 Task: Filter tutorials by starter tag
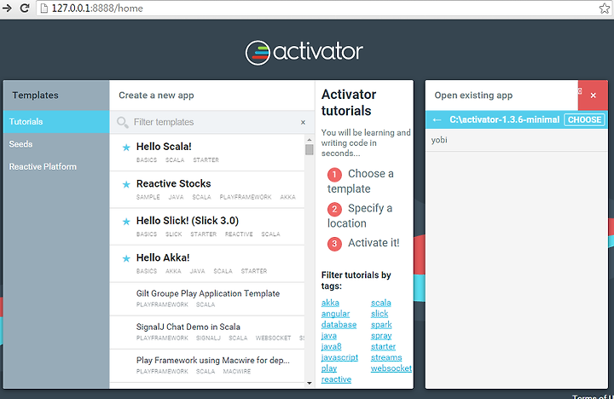(x=383, y=346)
